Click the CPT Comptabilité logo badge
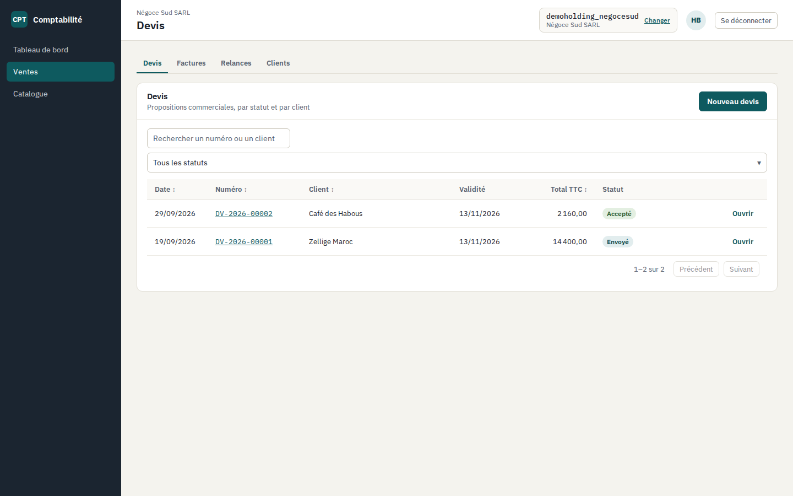The height and width of the screenshot is (496, 793). (19, 19)
